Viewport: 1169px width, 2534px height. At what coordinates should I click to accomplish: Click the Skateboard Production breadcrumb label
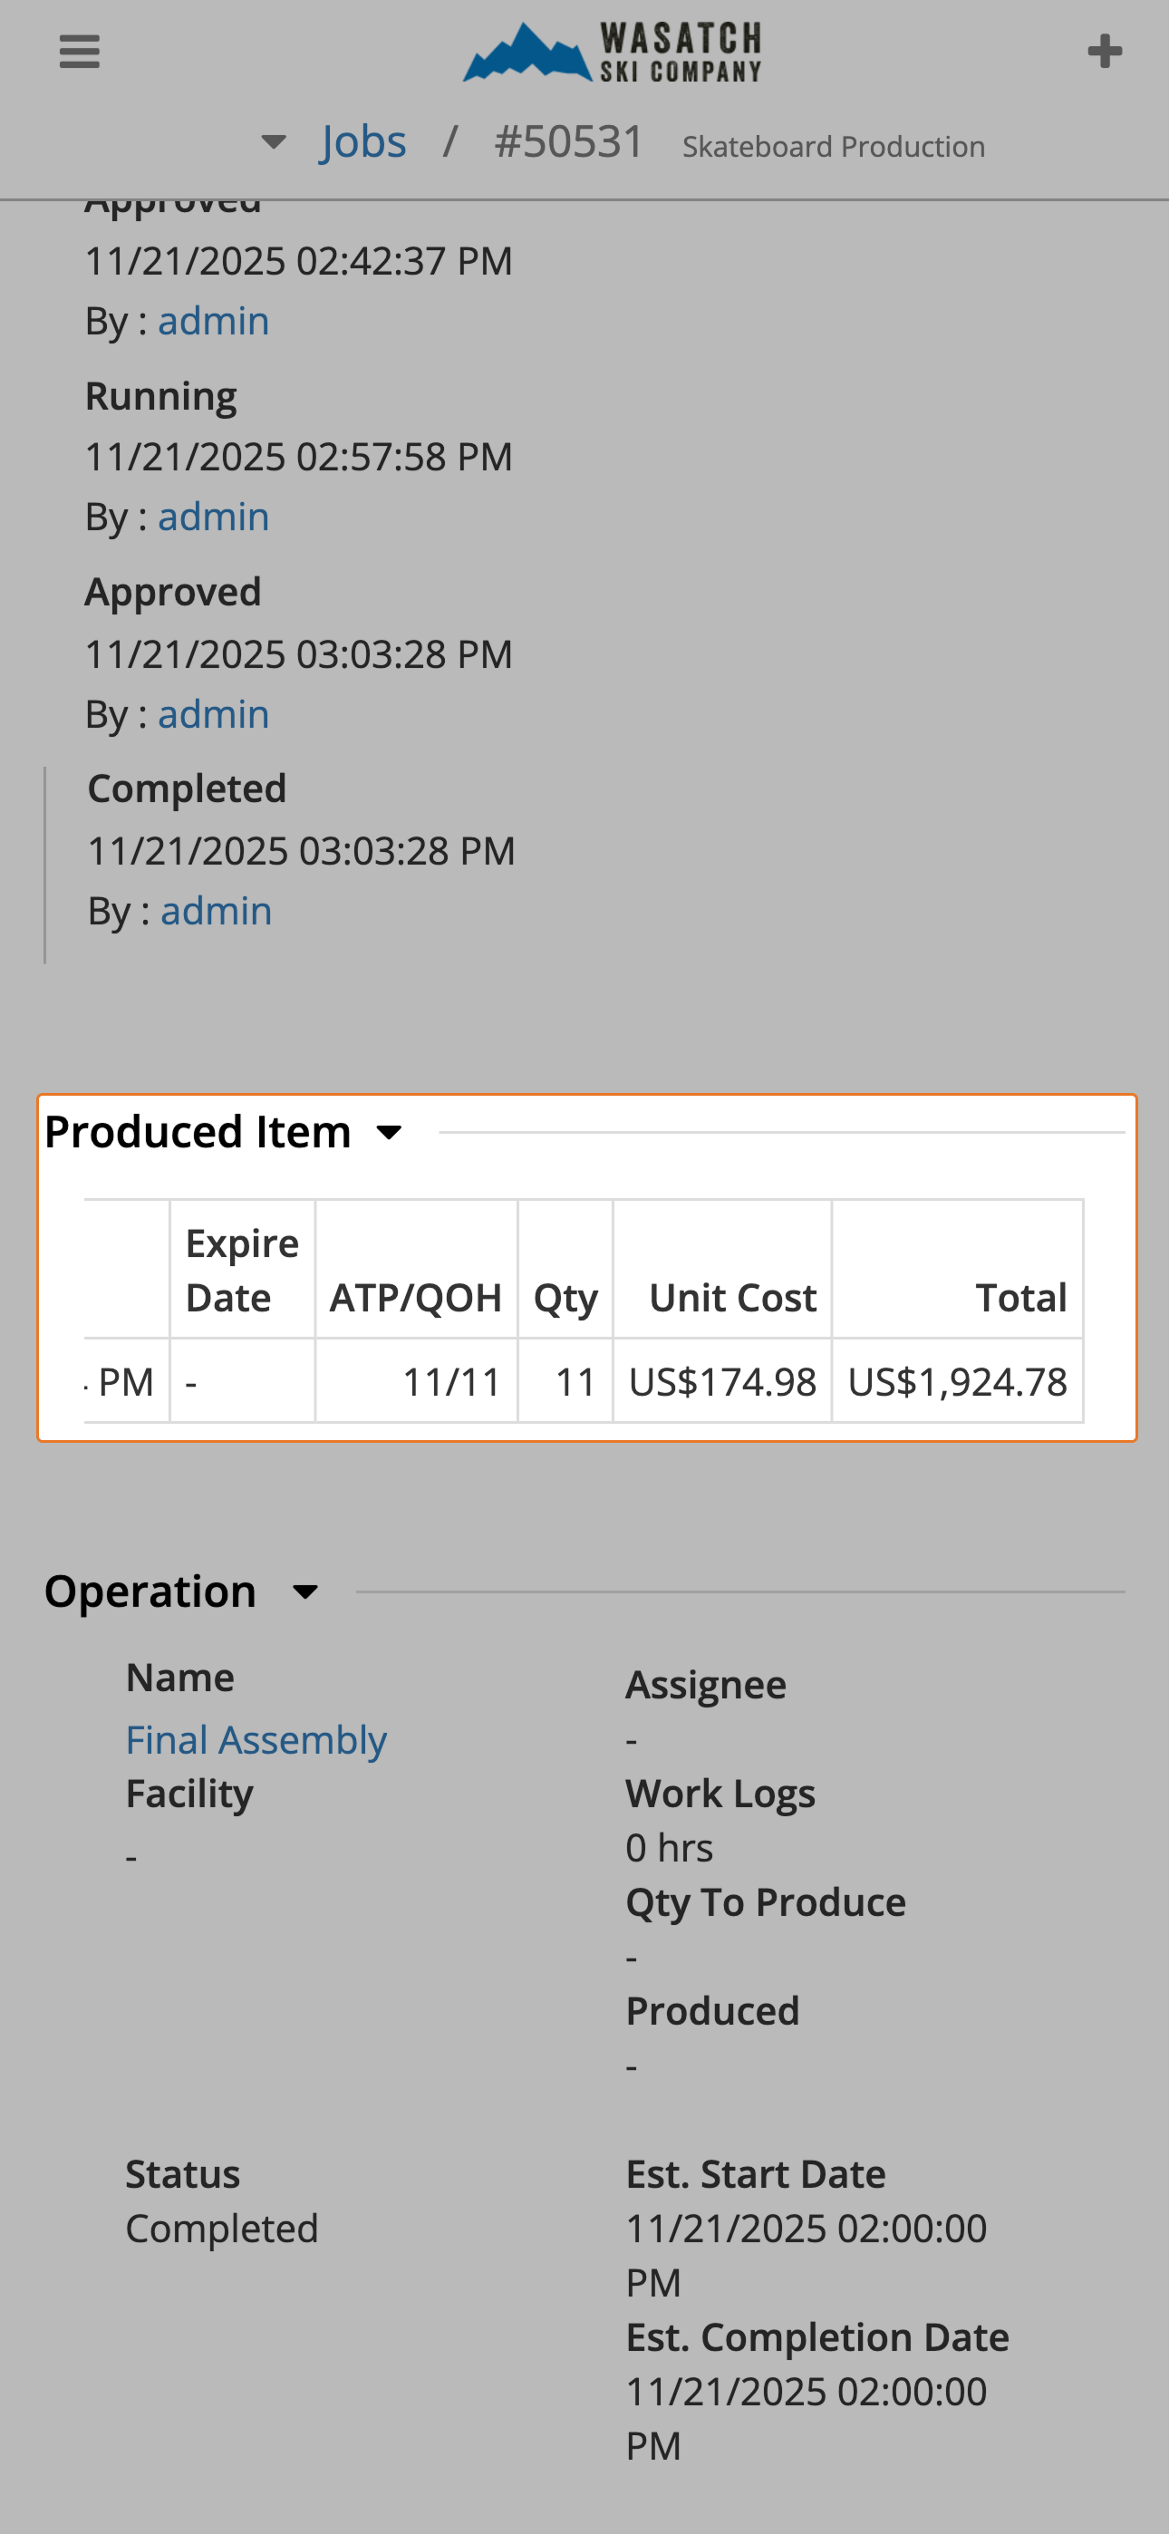833,146
